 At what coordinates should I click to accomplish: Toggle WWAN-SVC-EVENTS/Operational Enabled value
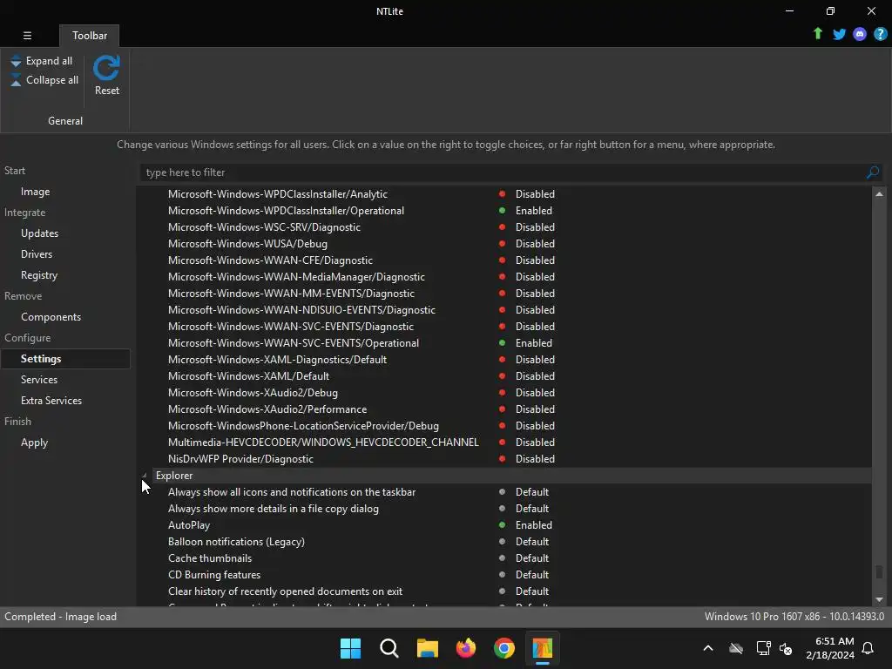click(x=533, y=343)
